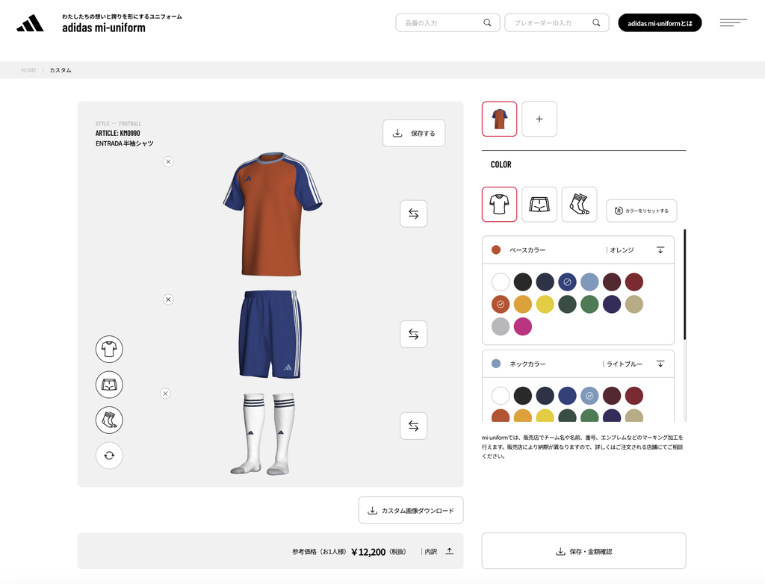This screenshot has width=765, height=584.
Task: Remove the shorts with its X icon
Action: (168, 299)
